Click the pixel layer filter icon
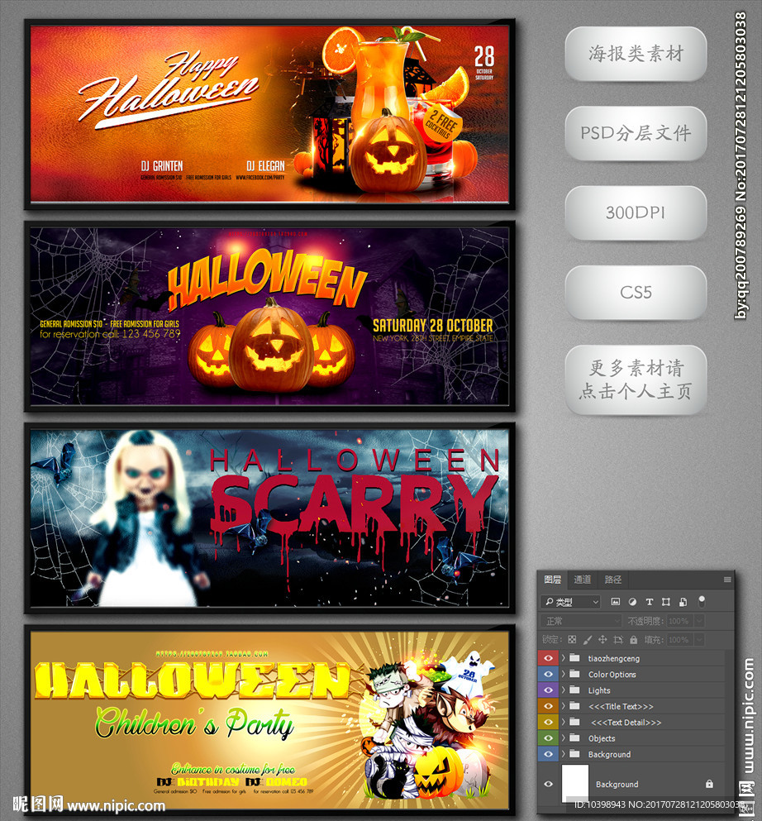This screenshot has height=821, width=762. point(616,602)
